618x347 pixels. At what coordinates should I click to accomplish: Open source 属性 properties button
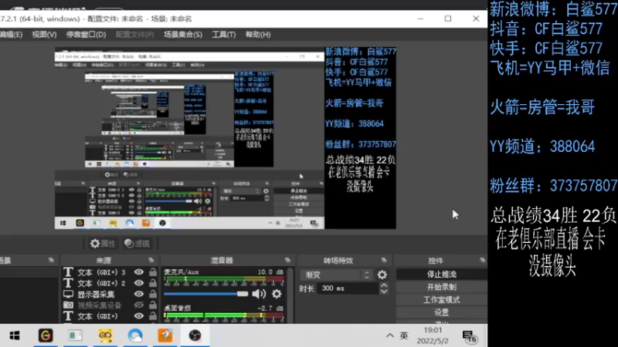point(103,244)
